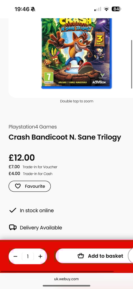Tap the £4.00 Trade-in for Cash option
The height and width of the screenshot is (289, 133).
[x=30, y=174]
